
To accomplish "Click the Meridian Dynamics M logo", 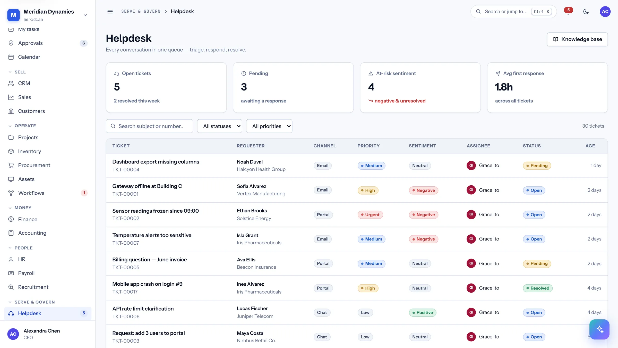I will [x=13, y=15].
